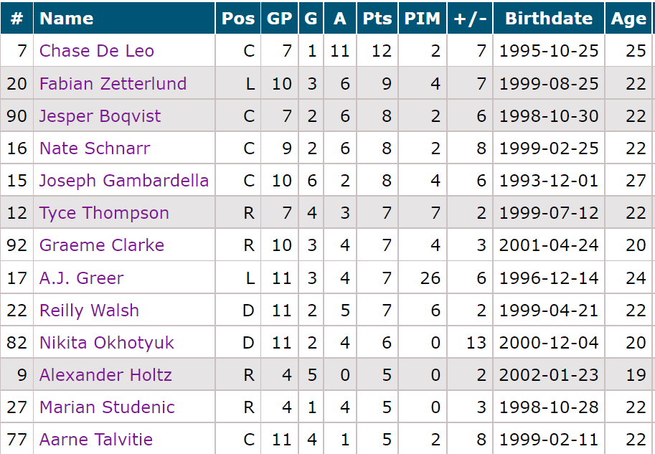Open Chase De Leo's player page
Viewport: 655px width, 454px height.
(x=97, y=51)
